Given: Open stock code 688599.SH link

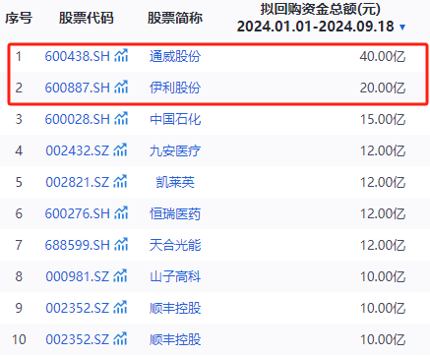Looking at the screenshot, I should click(x=78, y=245).
